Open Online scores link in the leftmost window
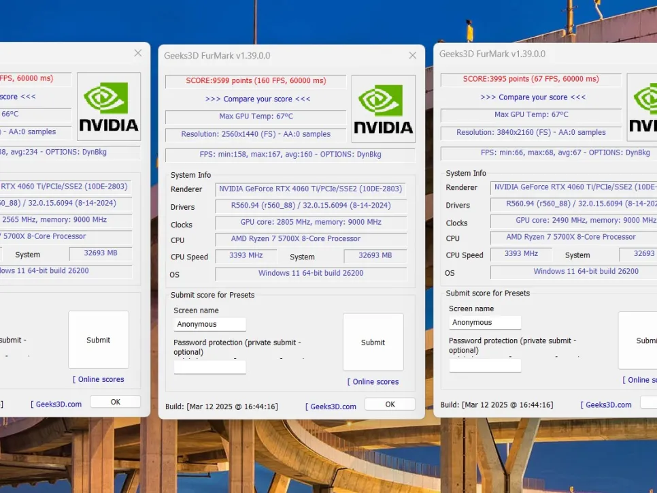This screenshot has width=657, height=493. pyautogui.click(x=99, y=379)
